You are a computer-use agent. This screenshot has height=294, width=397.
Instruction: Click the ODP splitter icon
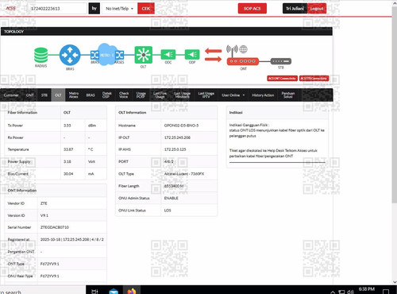[192, 55]
